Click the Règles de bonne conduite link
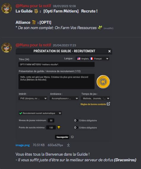This screenshot has height=169, width=141. pos(93,104)
